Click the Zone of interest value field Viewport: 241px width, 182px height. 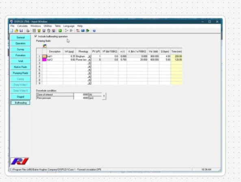81,94
